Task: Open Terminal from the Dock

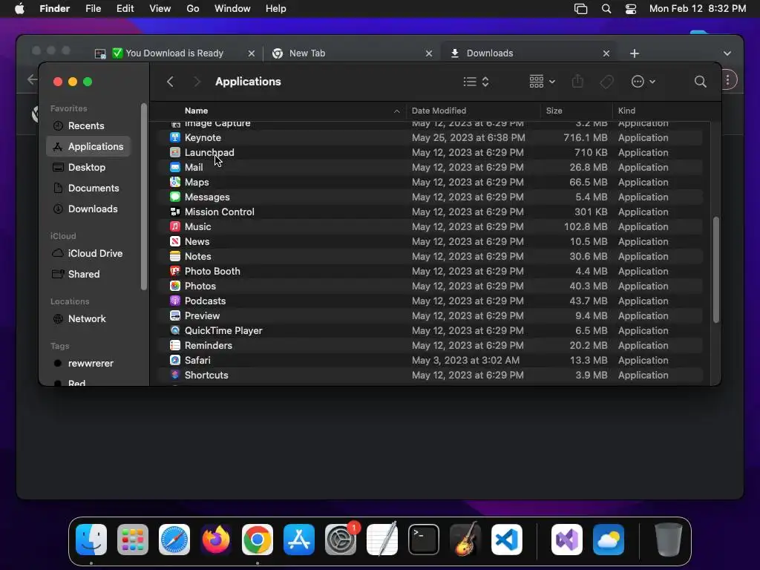Action: pyautogui.click(x=424, y=540)
